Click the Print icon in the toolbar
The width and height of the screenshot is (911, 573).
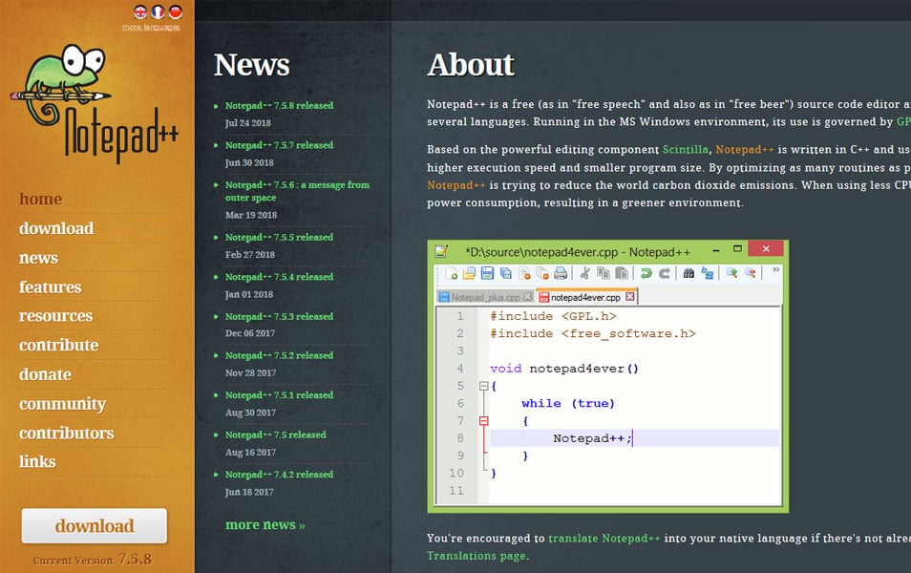tap(561, 273)
